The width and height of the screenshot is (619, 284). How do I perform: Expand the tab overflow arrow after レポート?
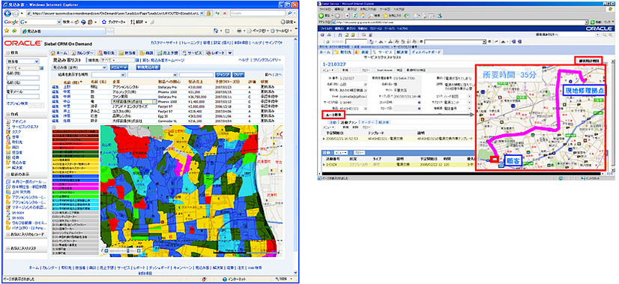230,53
